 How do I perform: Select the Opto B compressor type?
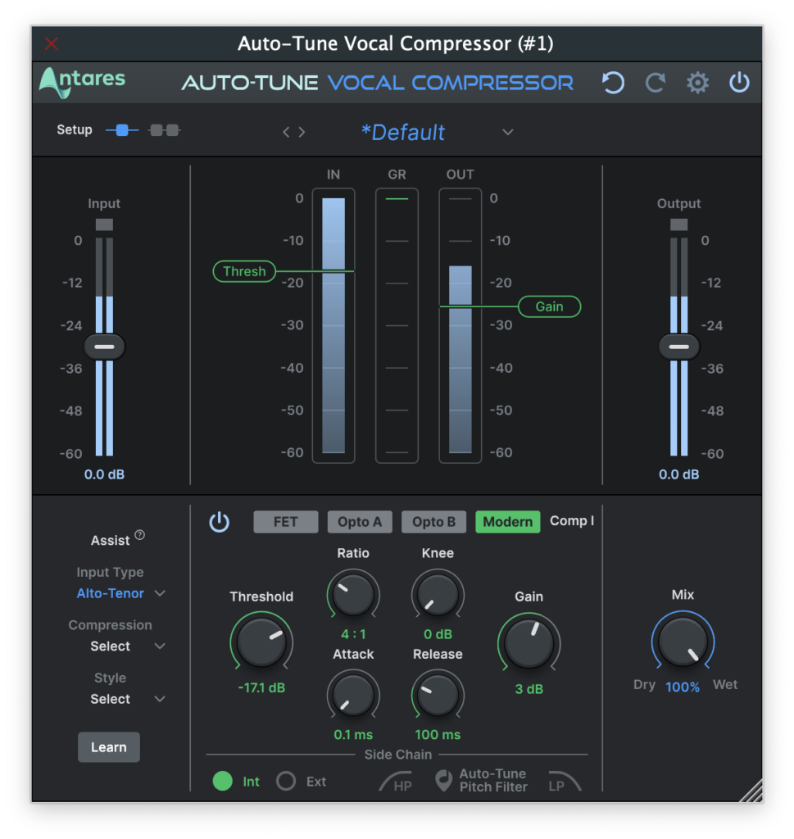click(434, 522)
